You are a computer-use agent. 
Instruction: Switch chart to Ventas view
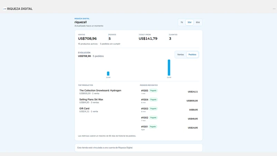[180, 54]
